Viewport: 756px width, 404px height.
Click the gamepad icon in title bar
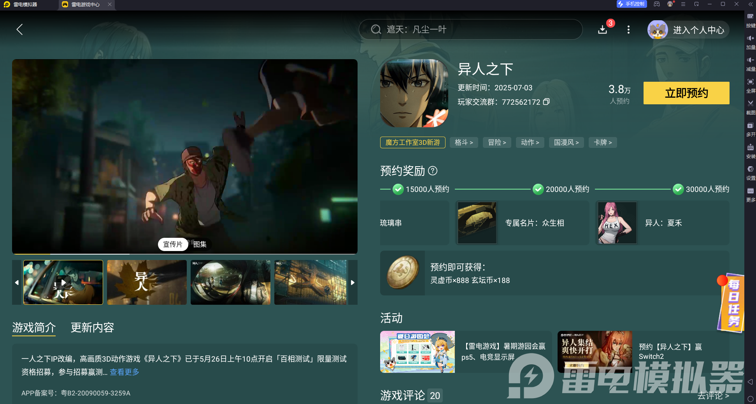[657, 4]
